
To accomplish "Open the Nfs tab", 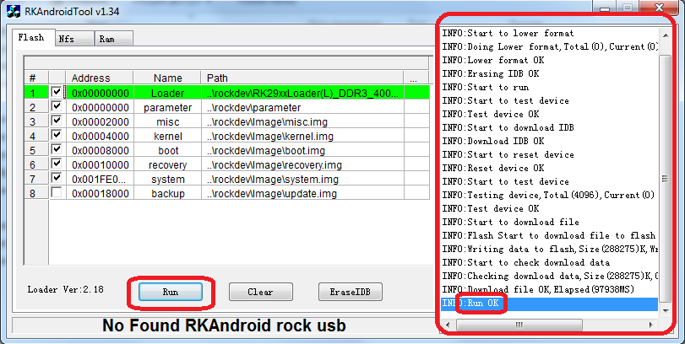I will (x=74, y=39).
